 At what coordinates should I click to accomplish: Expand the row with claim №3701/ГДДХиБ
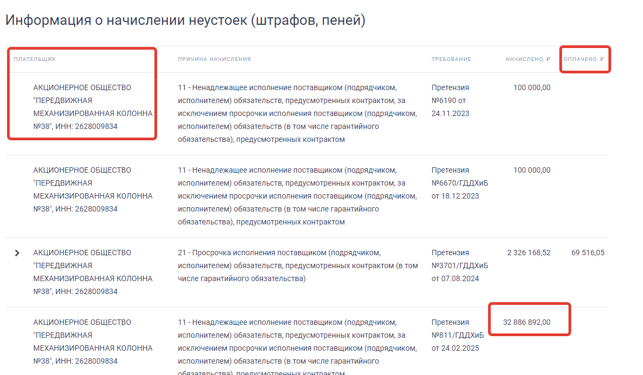click(x=17, y=253)
